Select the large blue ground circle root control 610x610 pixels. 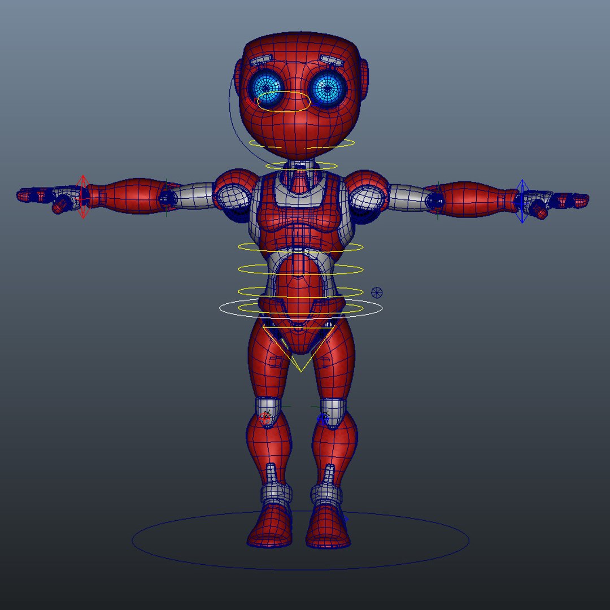[300, 541]
